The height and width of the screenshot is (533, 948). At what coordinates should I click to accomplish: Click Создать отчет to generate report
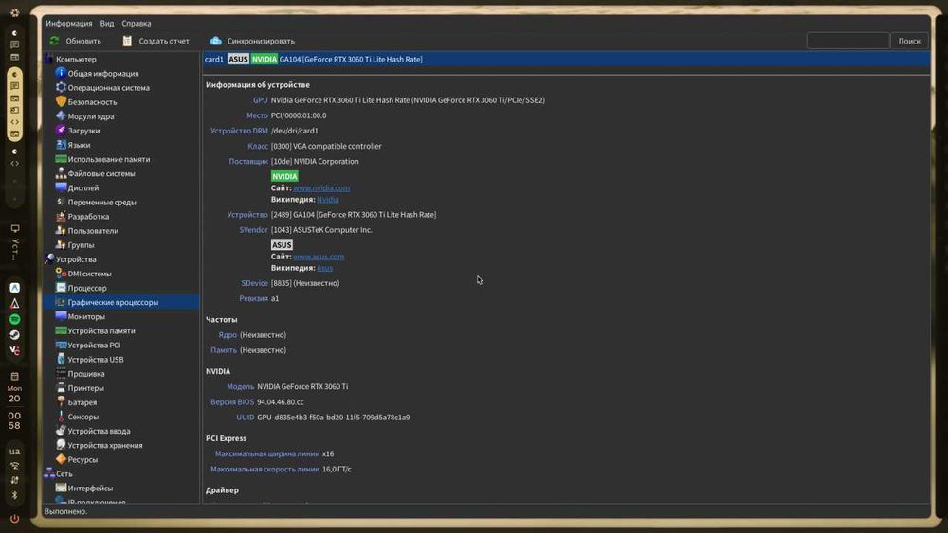click(x=156, y=41)
